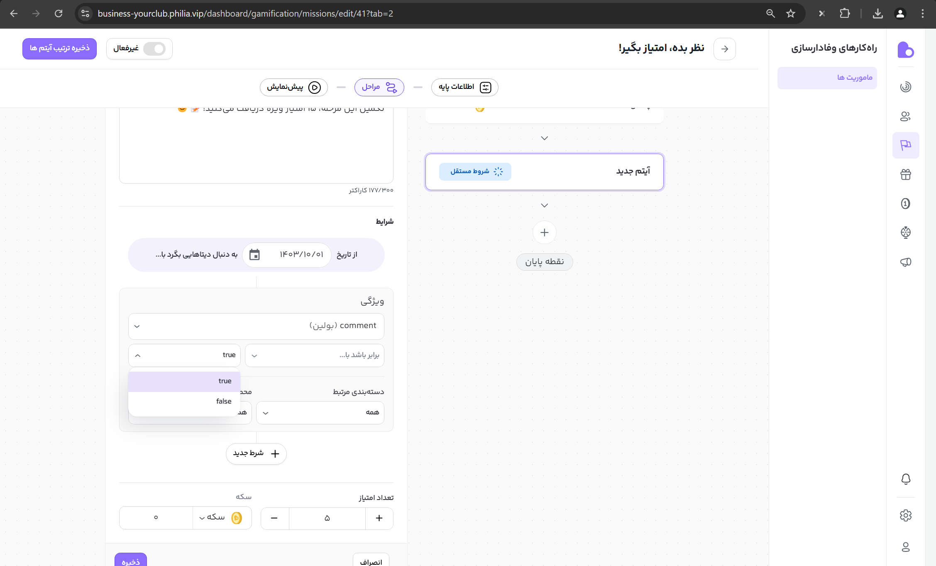Click the back arrow next to mission title
Viewport: 936px width, 566px height.
724,49
